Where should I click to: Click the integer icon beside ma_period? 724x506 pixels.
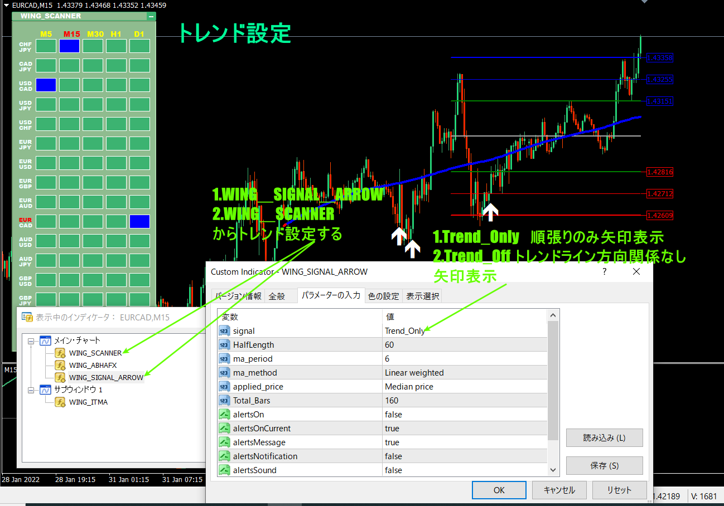pyautogui.click(x=224, y=359)
